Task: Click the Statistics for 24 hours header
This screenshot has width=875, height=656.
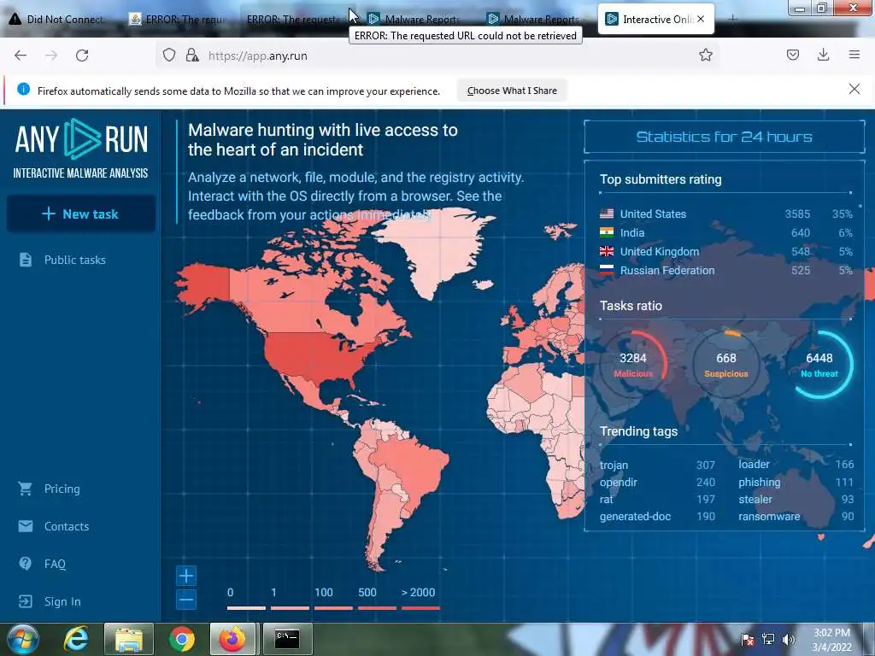Action: pos(724,137)
